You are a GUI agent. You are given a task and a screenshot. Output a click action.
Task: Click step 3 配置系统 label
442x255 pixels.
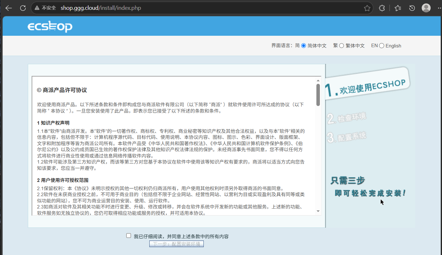coord(346,137)
